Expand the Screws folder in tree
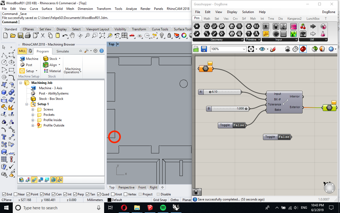340x213 pixels. click(33, 109)
